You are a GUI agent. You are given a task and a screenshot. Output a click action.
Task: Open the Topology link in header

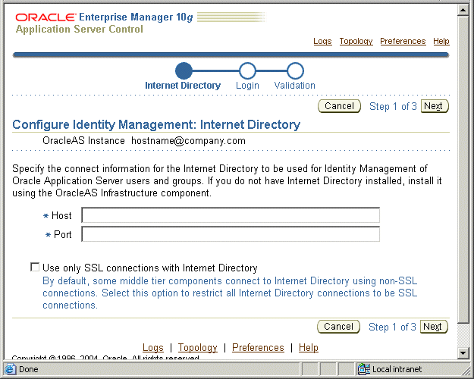pos(356,41)
